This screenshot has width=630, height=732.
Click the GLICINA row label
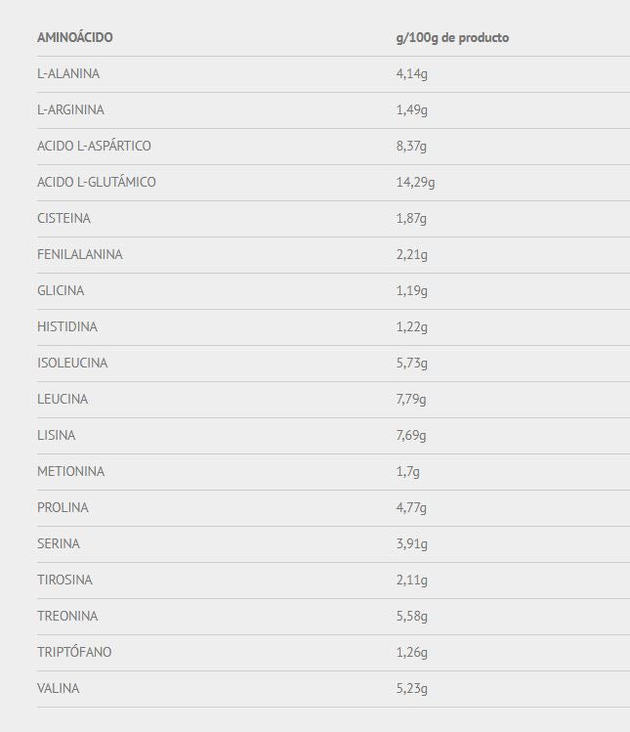[61, 290]
